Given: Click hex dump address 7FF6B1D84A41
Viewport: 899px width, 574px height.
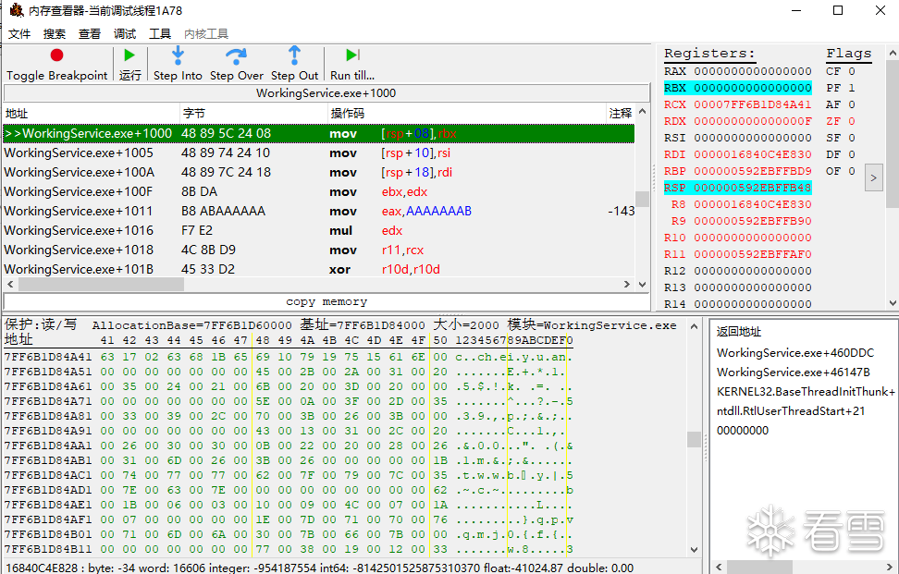Looking at the screenshot, I should tap(47, 357).
